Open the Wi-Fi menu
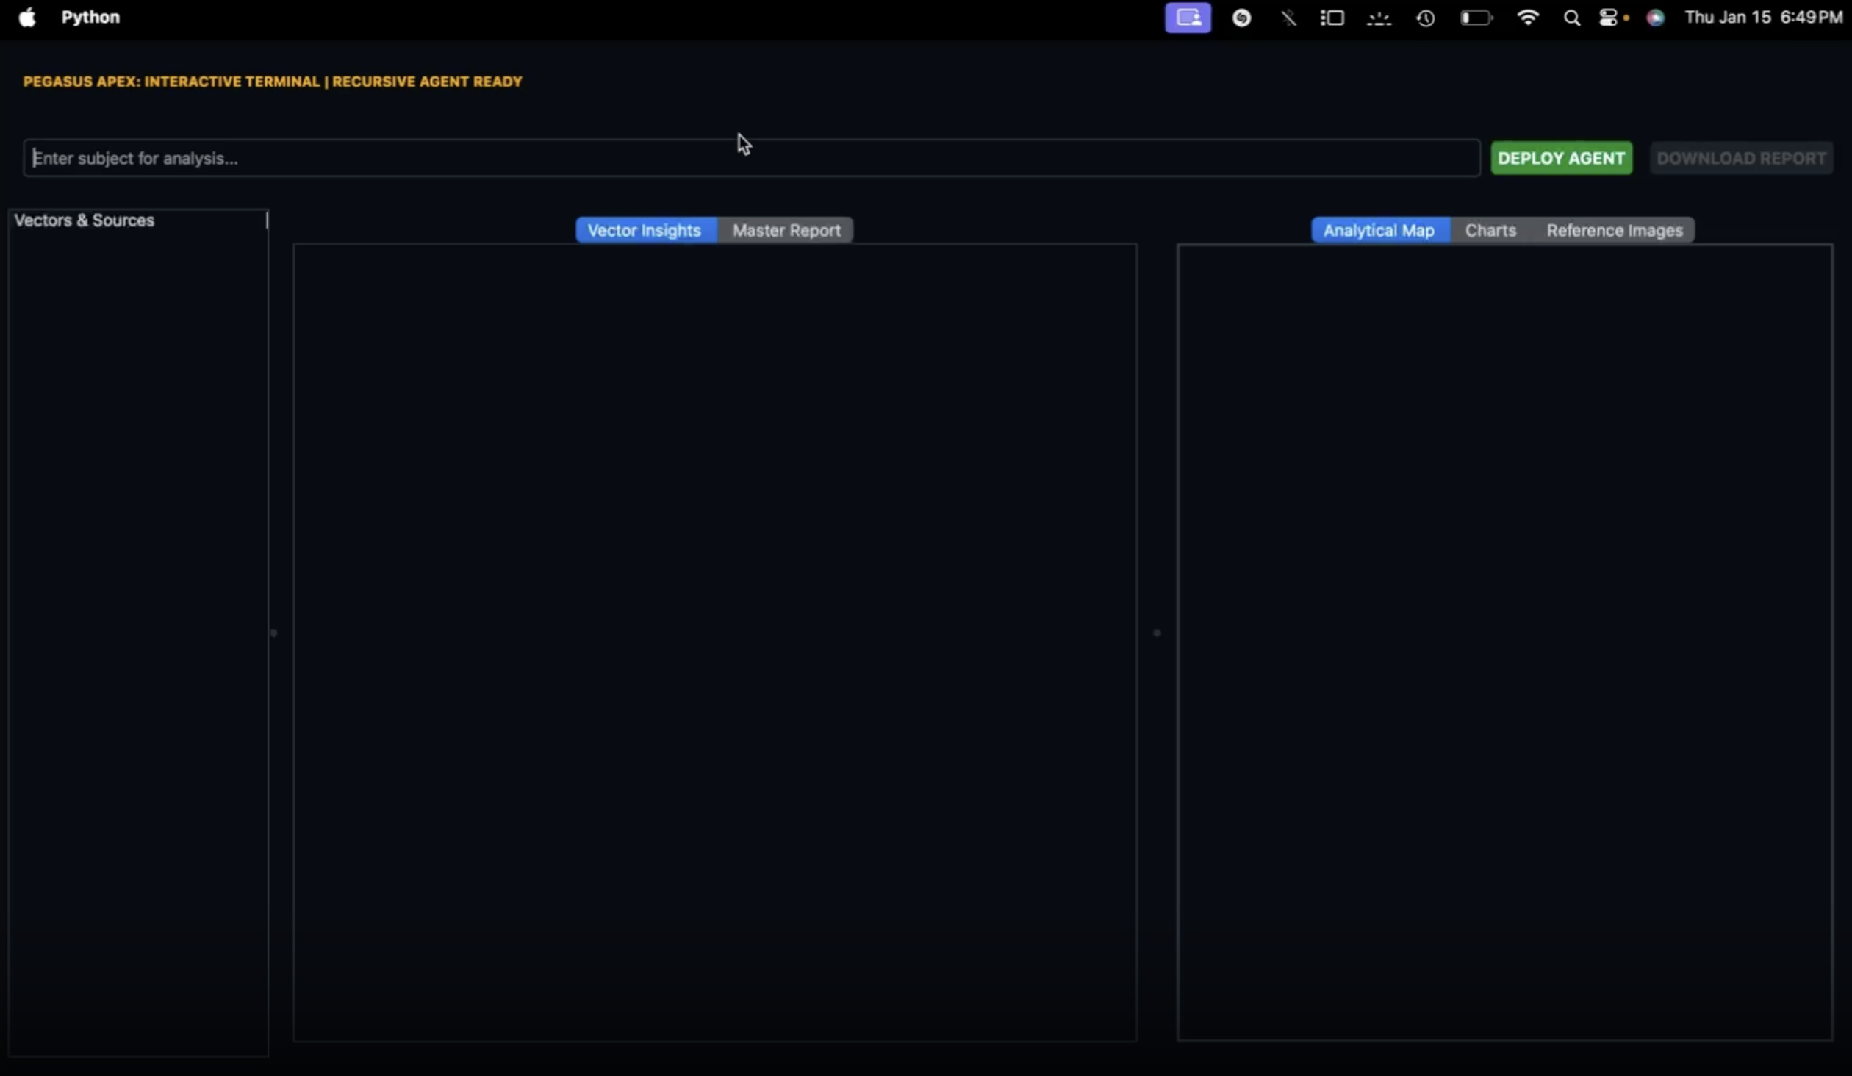Viewport: 1852px width, 1076px height. 1527,18
